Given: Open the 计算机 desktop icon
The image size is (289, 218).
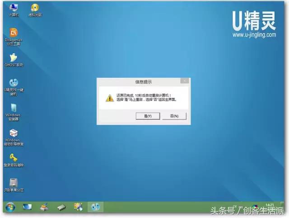Looking at the screenshot, I should click(x=14, y=9).
